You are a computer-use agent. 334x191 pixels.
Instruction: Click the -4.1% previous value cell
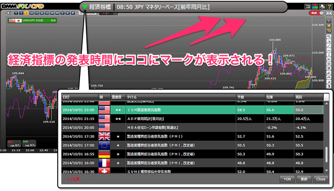(x=309, y=128)
